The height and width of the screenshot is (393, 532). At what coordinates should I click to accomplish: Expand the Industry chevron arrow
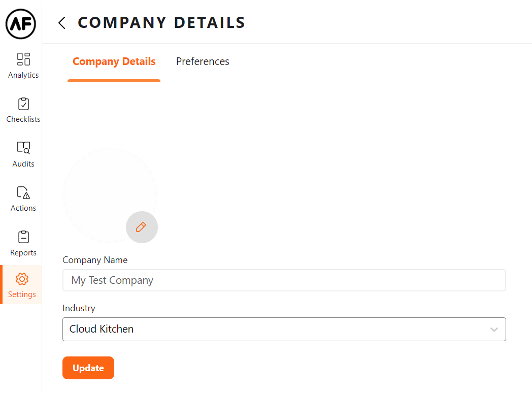pyautogui.click(x=494, y=330)
